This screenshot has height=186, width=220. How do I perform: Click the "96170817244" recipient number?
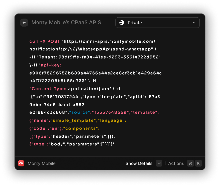62,97
